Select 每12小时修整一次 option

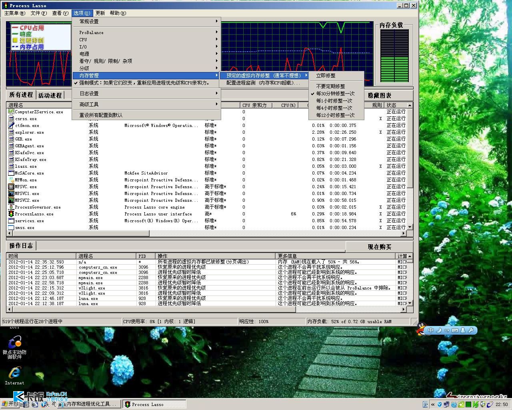(x=336, y=115)
